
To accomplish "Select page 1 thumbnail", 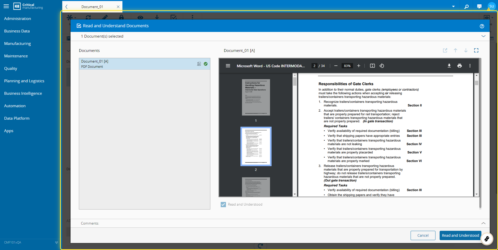I will 256,97.
